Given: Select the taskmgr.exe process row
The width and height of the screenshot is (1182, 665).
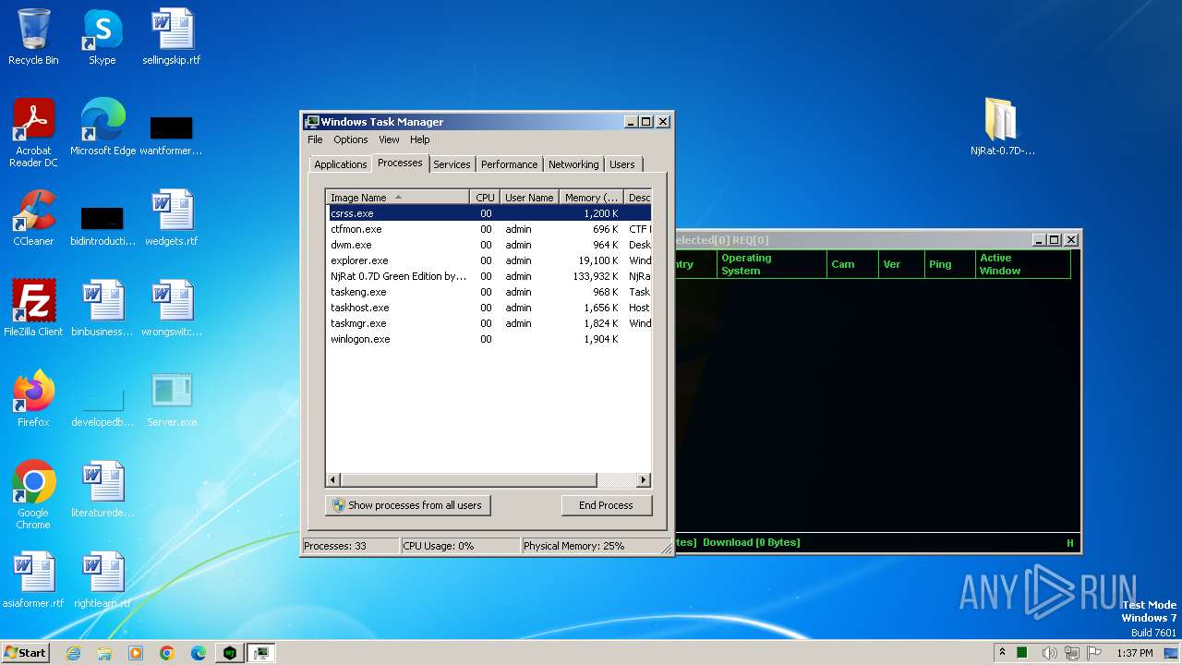Looking at the screenshot, I should click(488, 323).
